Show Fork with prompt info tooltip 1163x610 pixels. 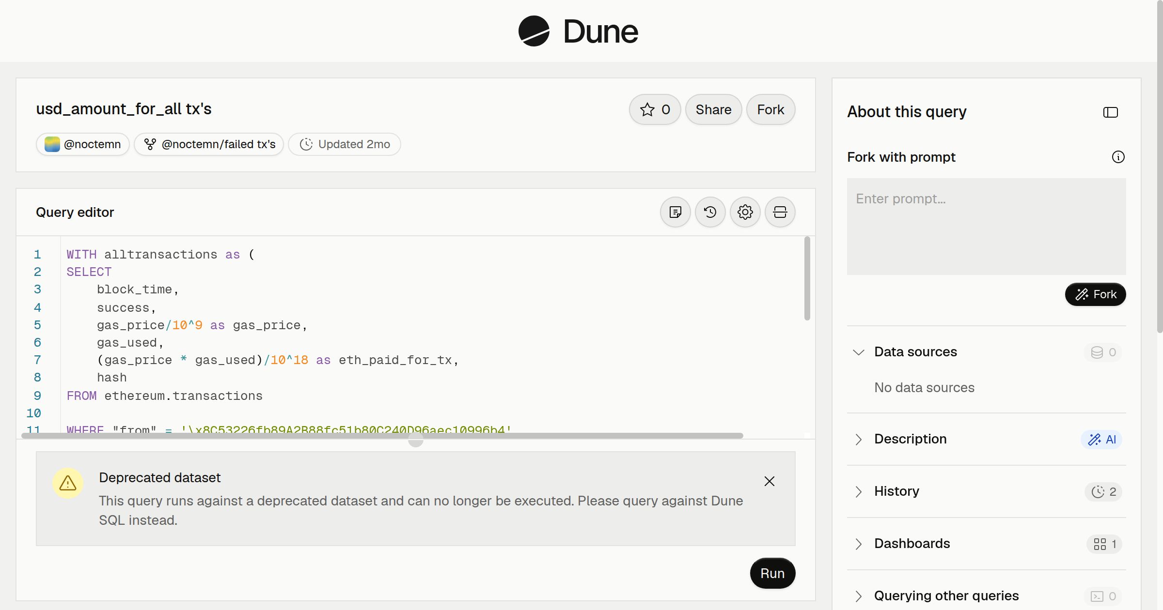(x=1118, y=157)
